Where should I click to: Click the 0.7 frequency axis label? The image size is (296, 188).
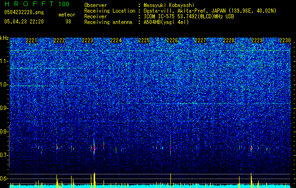point(4,155)
